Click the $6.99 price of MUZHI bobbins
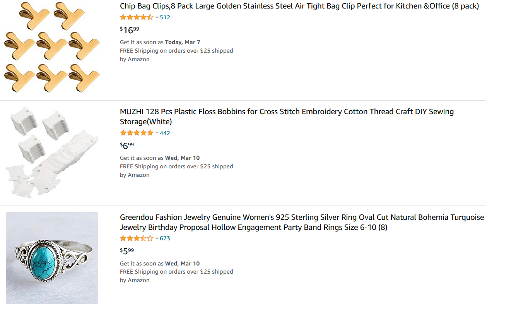Image resolution: width=516 pixels, height=310 pixels. tap(127, 146)
